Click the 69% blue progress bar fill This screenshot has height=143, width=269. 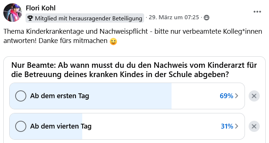tap(90, 96)
